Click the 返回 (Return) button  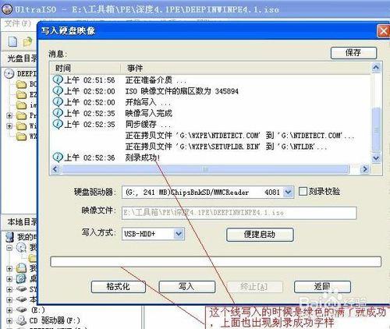pos(322,287)
